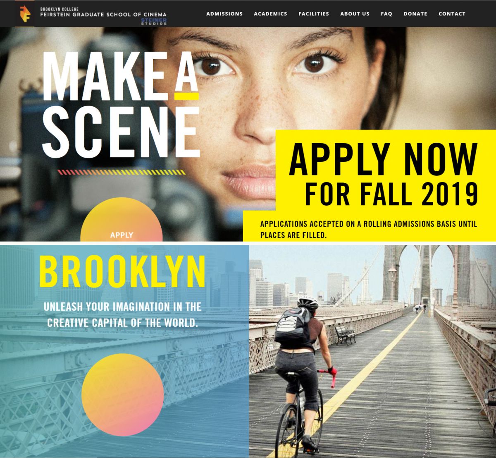496x458 pixels.
Task: Click the gradient circle under Brooklyn text
Action: coord(122,395)
